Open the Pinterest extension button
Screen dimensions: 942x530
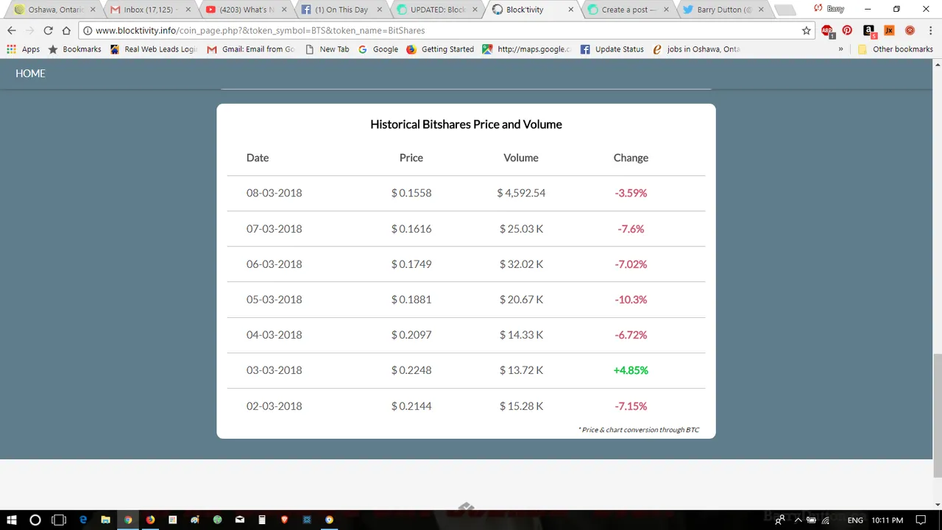tap(848, 31)
